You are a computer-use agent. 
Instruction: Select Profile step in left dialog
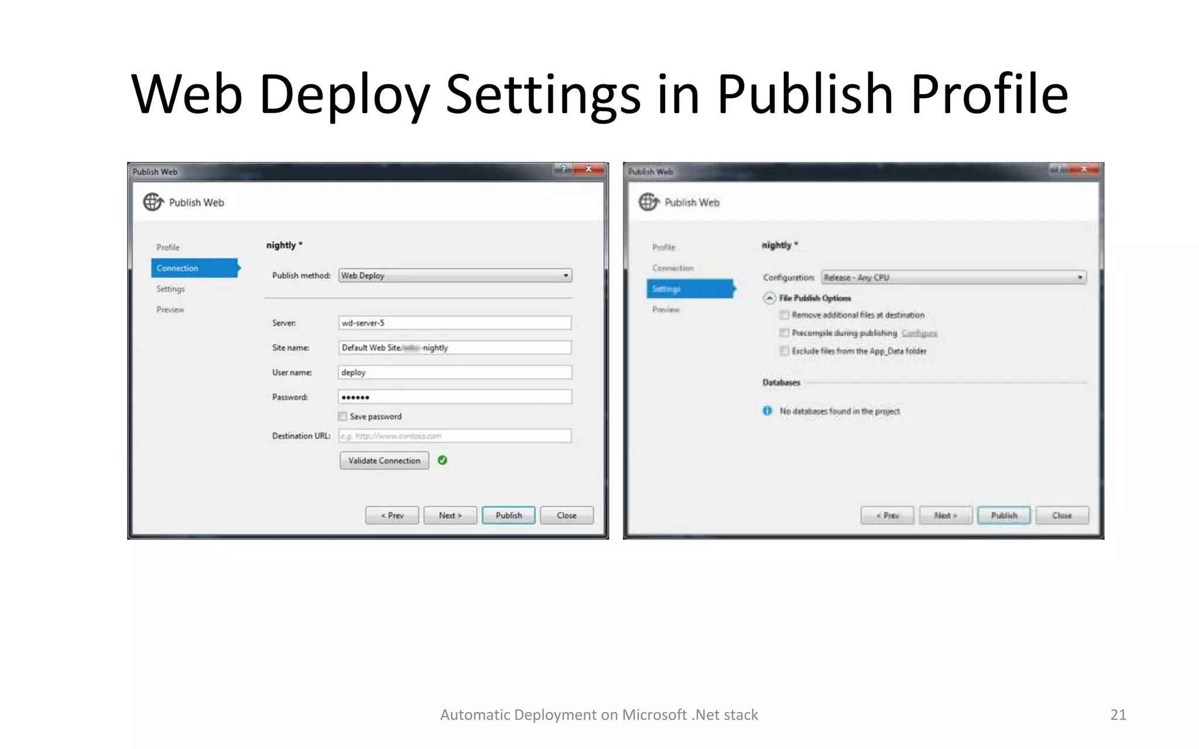[x=168, y=248]
